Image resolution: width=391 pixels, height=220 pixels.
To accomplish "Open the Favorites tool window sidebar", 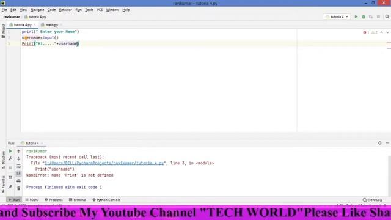I will (3, 184).
